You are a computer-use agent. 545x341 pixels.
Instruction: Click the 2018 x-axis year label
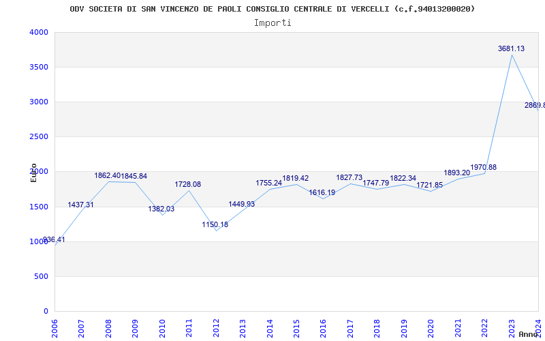[377, 329]
